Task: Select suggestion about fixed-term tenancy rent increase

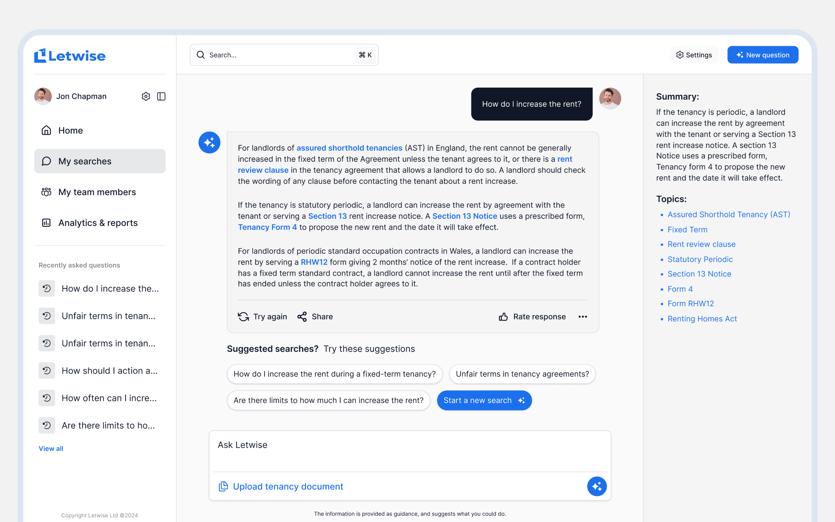Action: click(334, 374)
